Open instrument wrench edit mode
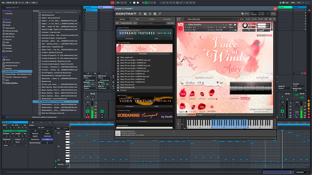The image size is (312, 175). 180,25
